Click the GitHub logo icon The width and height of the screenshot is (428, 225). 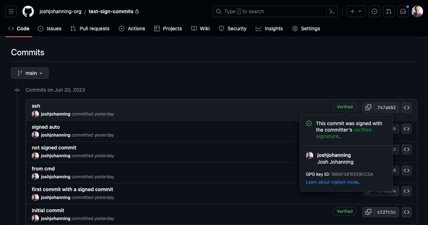[28, 11]
